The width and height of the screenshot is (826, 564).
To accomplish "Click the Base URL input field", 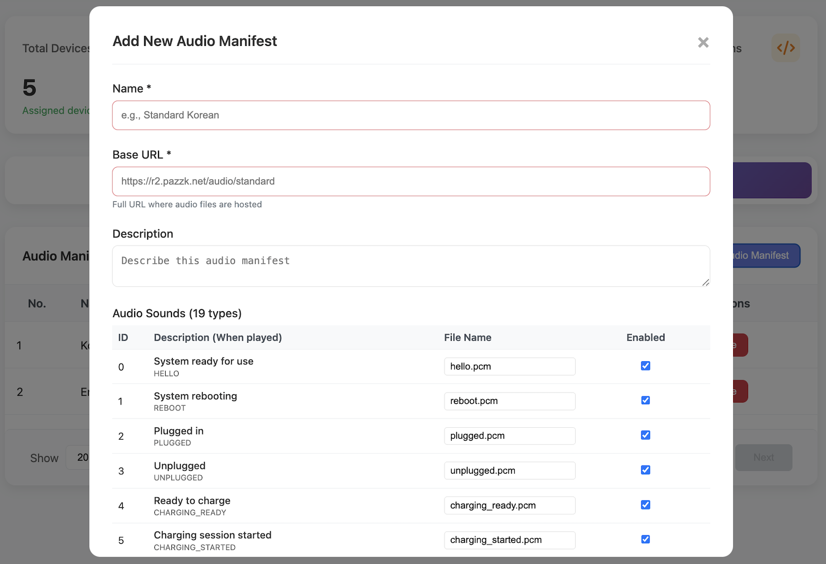I will (x=410, y=181).
